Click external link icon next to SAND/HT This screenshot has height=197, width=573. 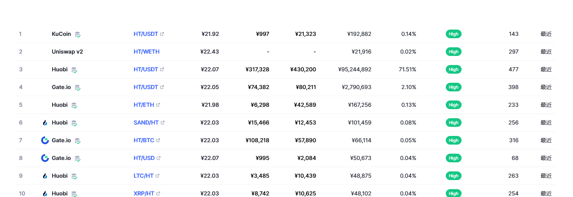tap(162, 123)
